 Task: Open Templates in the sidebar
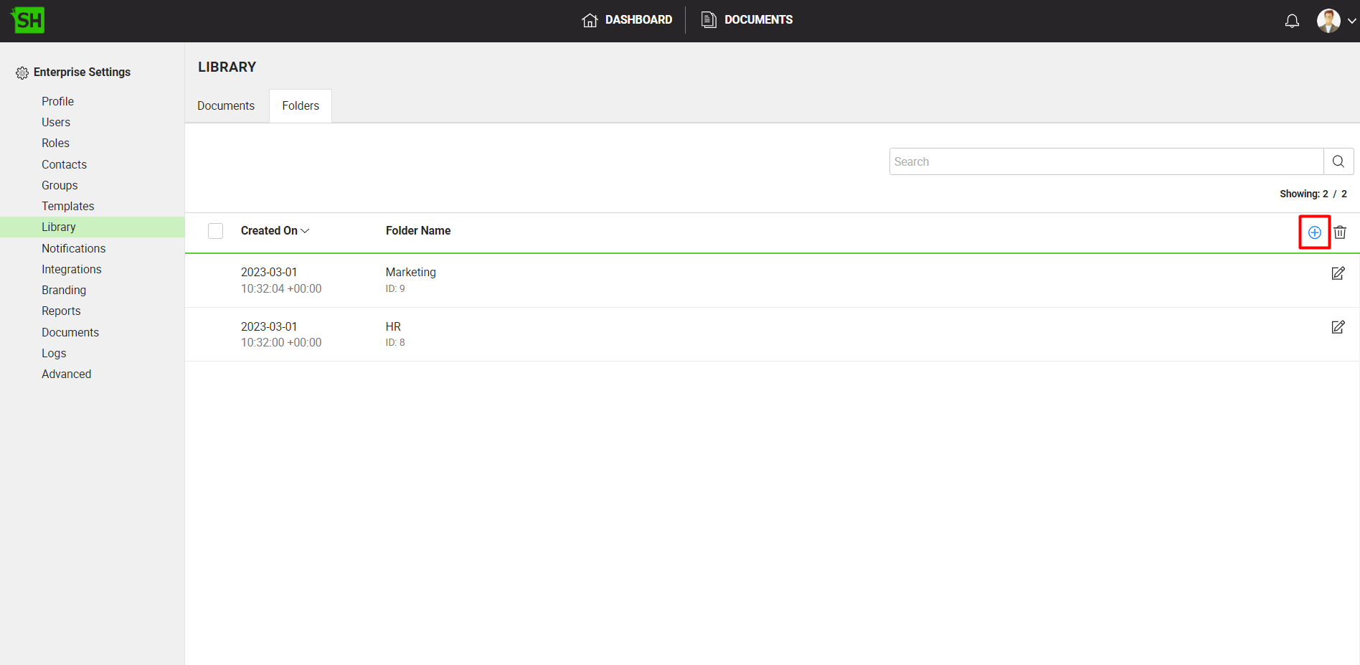pyautogui.click(x=67, y=207)
